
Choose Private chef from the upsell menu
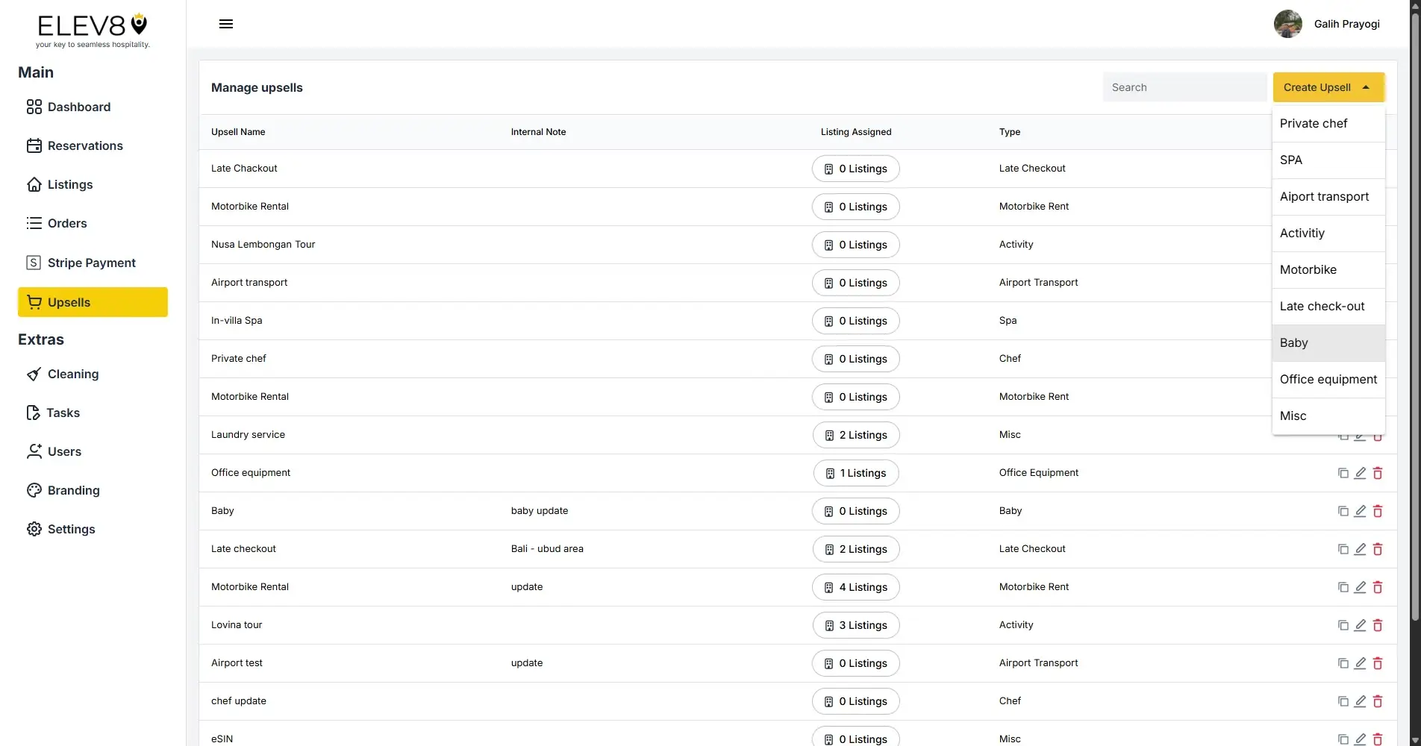click(1314, 123)
